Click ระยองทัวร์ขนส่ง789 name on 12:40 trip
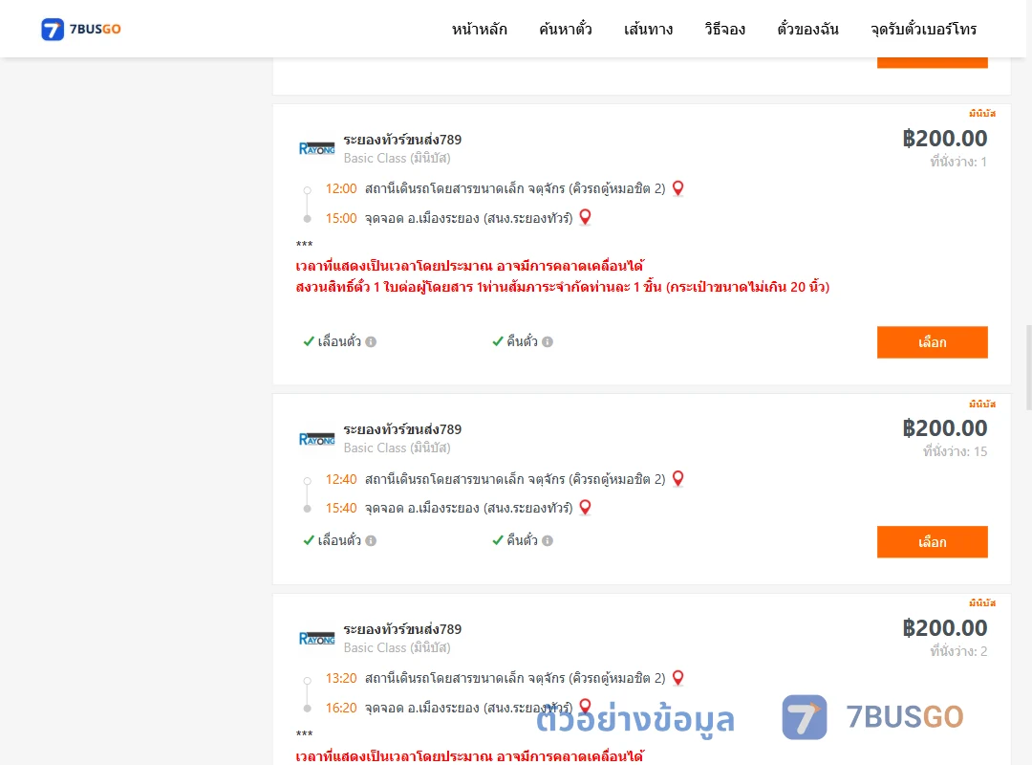This screenshot has height=765, width=1032. pyautogui.click(x=402, y=429)
